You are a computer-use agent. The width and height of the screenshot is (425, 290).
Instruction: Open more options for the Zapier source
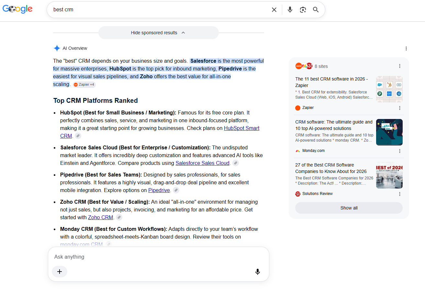(x=400, y=108)
